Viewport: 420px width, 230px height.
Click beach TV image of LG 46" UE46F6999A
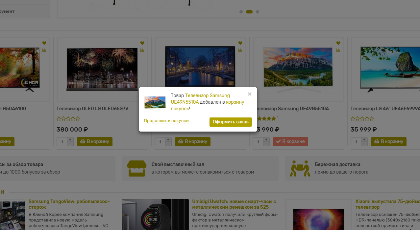click(x=390, y=69)
